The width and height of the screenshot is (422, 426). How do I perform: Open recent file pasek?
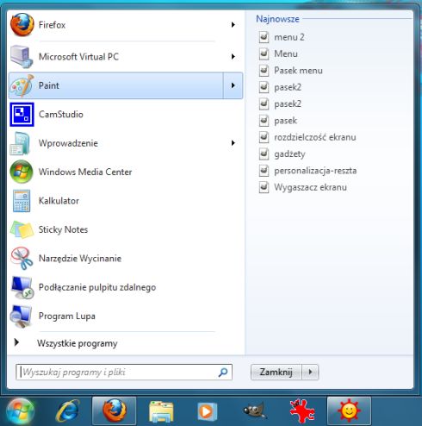pos(285,121)
